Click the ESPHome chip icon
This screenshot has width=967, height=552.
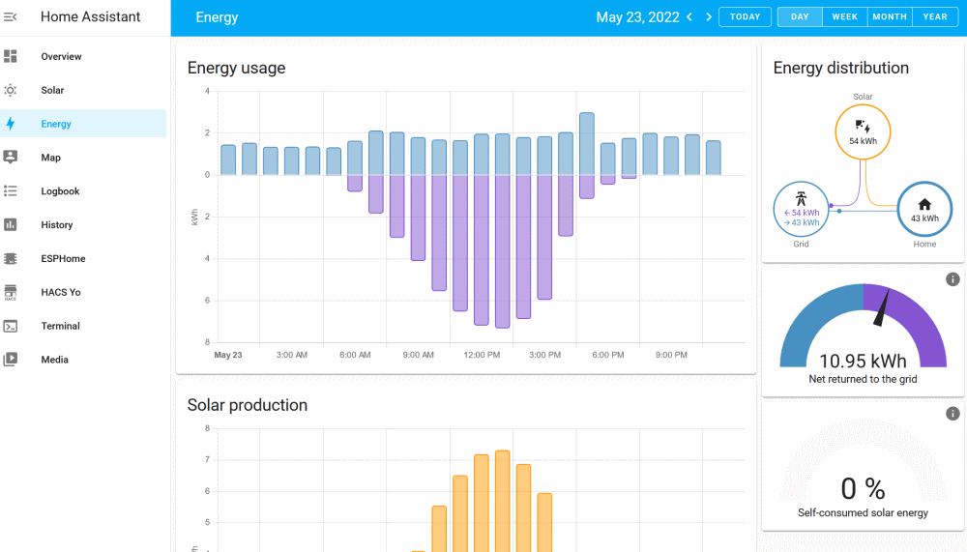(x=10, y=258)
